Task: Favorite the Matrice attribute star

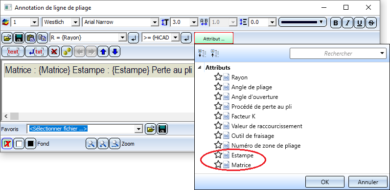Action: (x=218, y=165)
